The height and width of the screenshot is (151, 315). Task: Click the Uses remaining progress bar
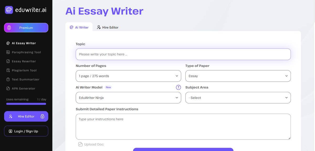coord(26,104)
